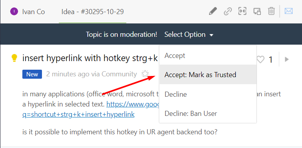The width and height of the screenshot is (302, 148).
Task: Choose Accept from the moderation menu
Action: pos(208,55)
